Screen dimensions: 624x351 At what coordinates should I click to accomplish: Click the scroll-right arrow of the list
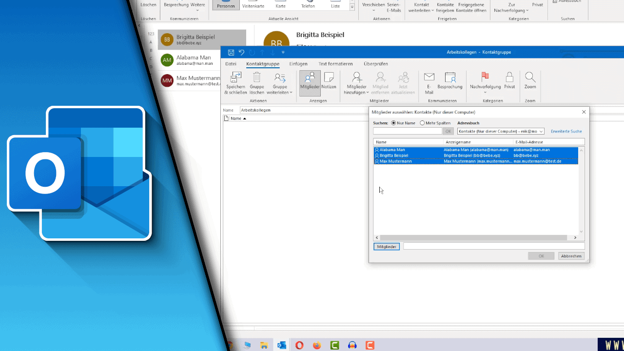click(x=575, y=238)
